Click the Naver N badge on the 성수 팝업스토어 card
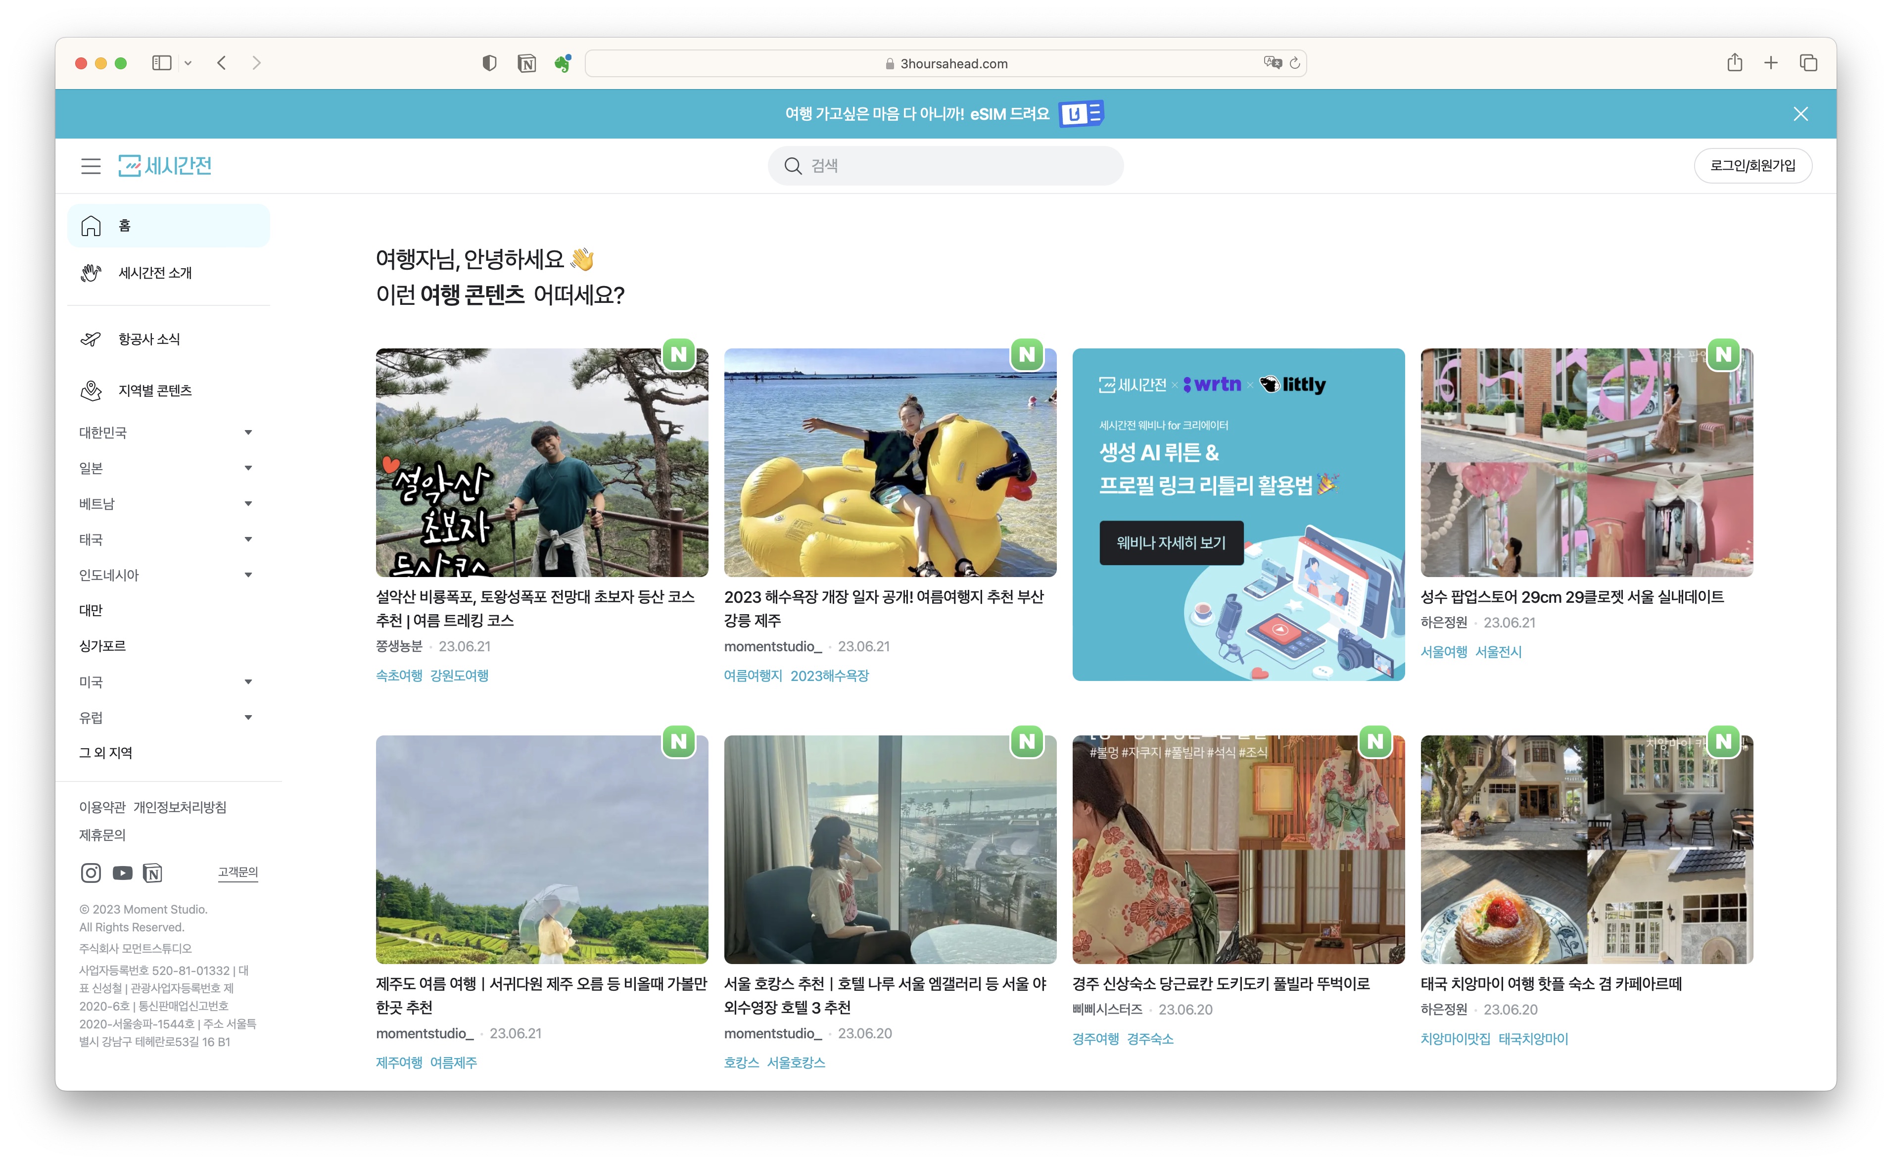The width and height of the screenshot is (1892, 1164). pos(1723,355)
